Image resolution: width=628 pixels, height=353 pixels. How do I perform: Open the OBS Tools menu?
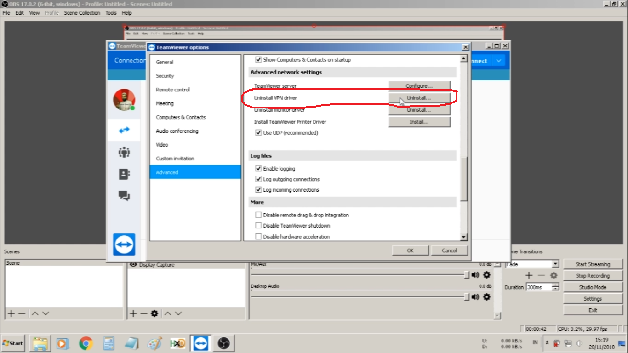pyautogui.click(x=111, y=13)
